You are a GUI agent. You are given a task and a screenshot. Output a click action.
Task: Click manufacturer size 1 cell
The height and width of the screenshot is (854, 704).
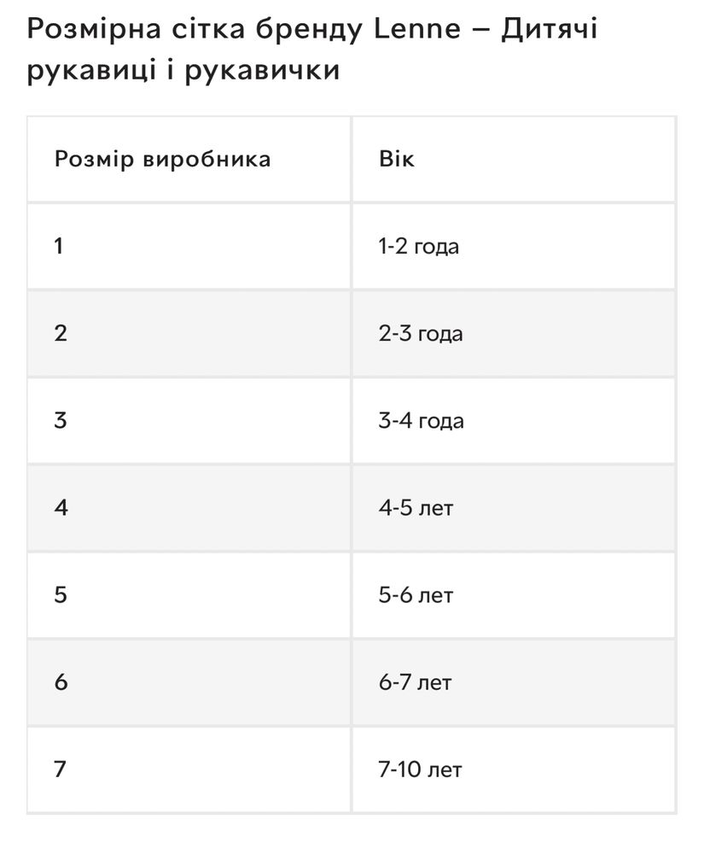pyautogui.click(x=189, y=246)
